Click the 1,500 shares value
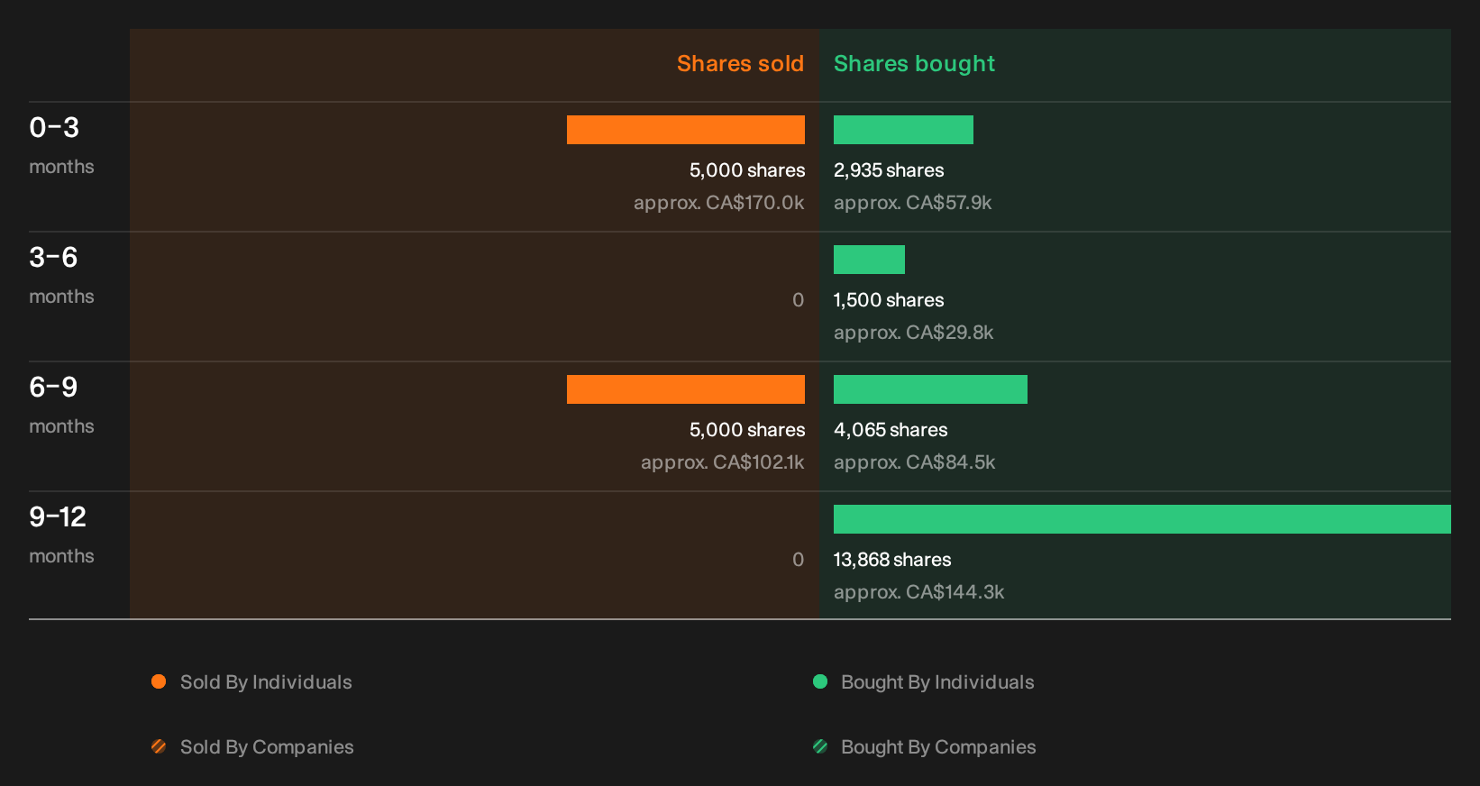This screenshot has width=1480, height=786. click(889, 300)
